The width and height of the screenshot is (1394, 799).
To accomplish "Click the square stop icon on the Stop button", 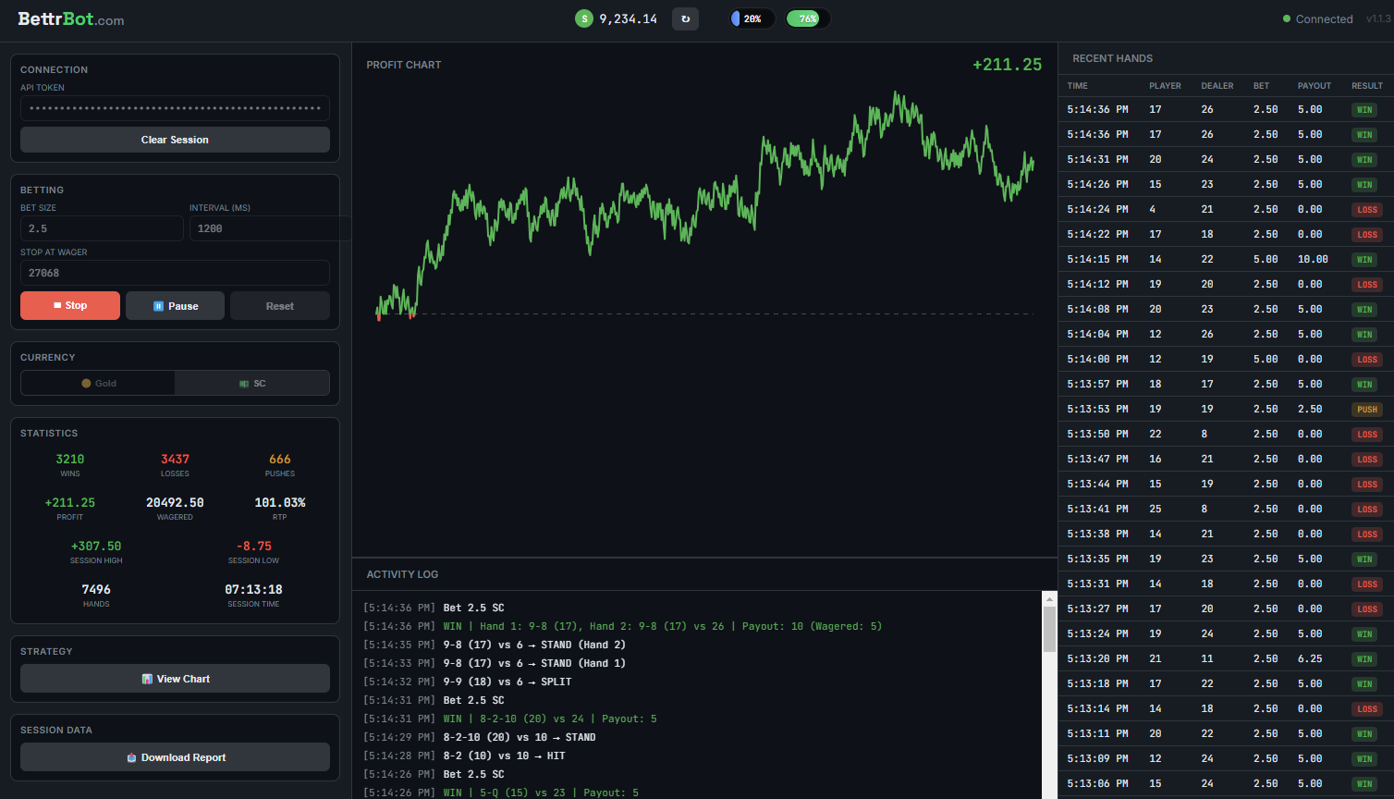I will click(55, 305).
